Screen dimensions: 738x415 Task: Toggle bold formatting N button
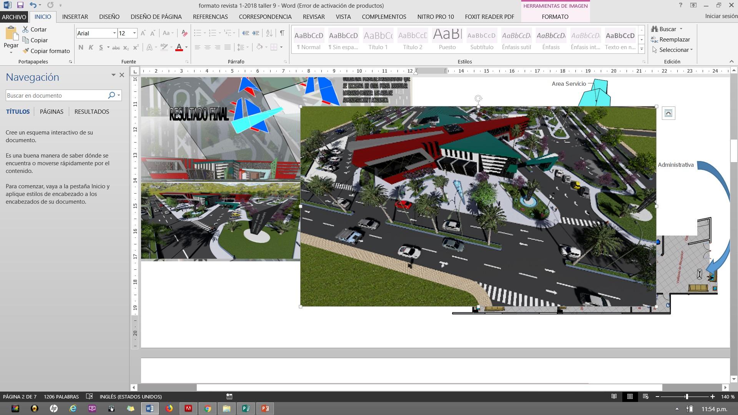(x=81, y=47)
